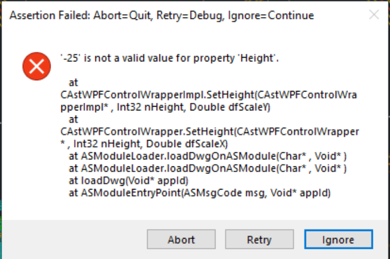Click the Assertion Failed title bar text
390x259 pixels.
pos(162,16)
